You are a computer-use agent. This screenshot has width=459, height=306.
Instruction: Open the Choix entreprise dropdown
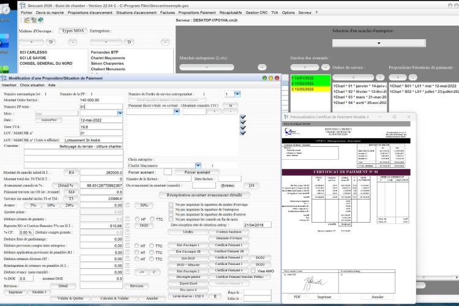click(198, 165)
